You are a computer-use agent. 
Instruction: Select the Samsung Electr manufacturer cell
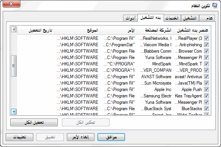156,96
